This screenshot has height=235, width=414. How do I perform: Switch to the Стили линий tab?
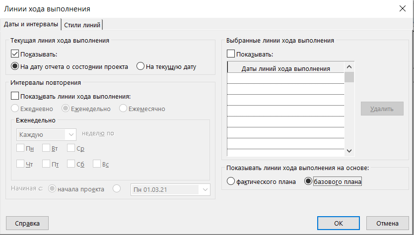point(82,25)
